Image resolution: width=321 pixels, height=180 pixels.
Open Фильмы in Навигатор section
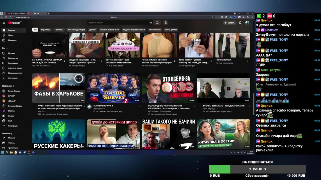[x=13, y=143]
